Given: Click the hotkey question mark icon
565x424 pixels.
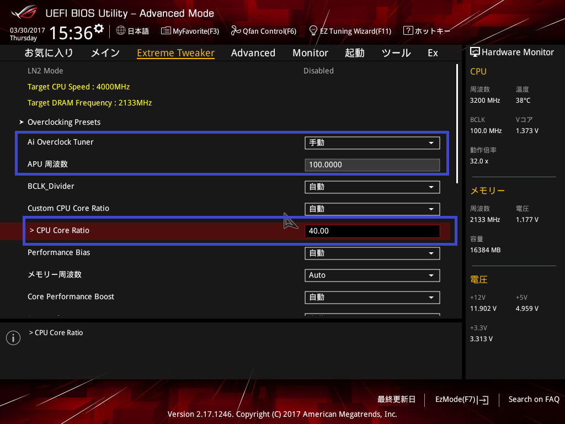Looking at the screenshot, I should coord(408,30).
